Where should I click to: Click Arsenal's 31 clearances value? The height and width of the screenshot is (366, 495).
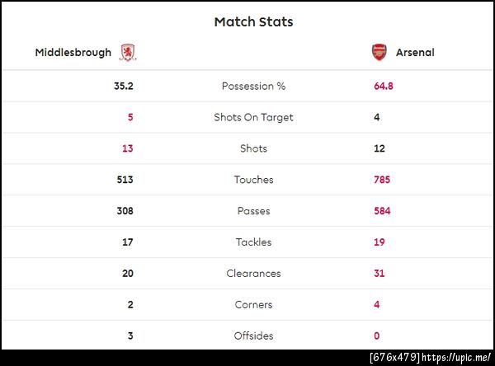click(379, 274)
